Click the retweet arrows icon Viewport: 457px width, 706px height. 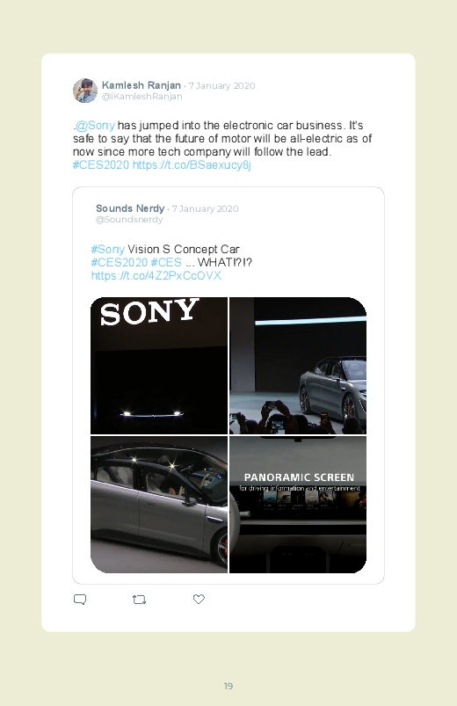tap(139, 600)
